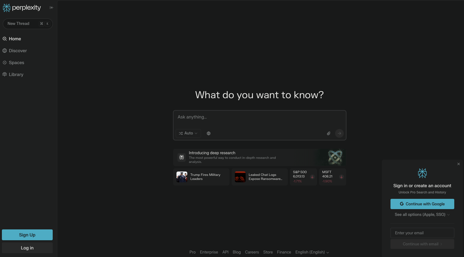
Task: Open the Blog footer link
Action: coord(237,252)
